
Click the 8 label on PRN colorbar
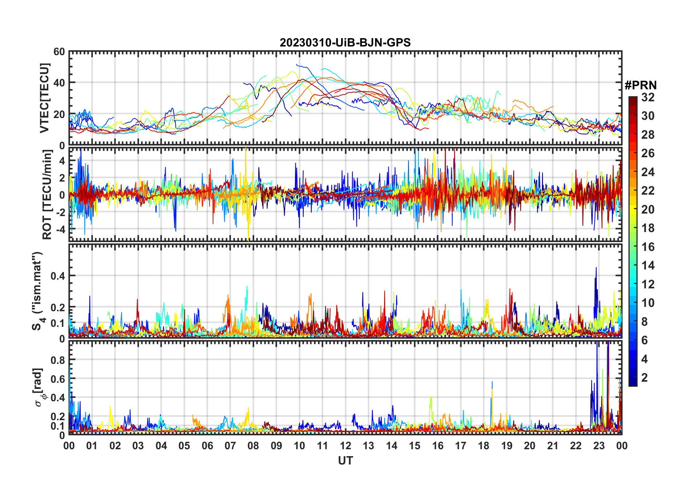(x=644, y=322)
